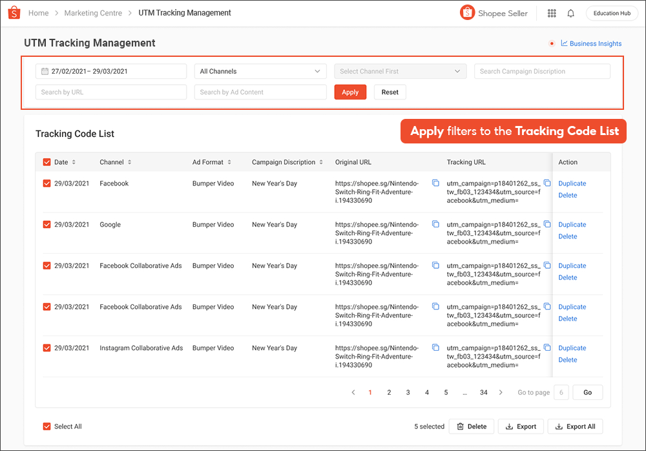The height and width of the screenshot is (451, 646).
Task: Copy the Tracking URL of the Instagram Collaborative Ads row
Action: coord(547,348)
